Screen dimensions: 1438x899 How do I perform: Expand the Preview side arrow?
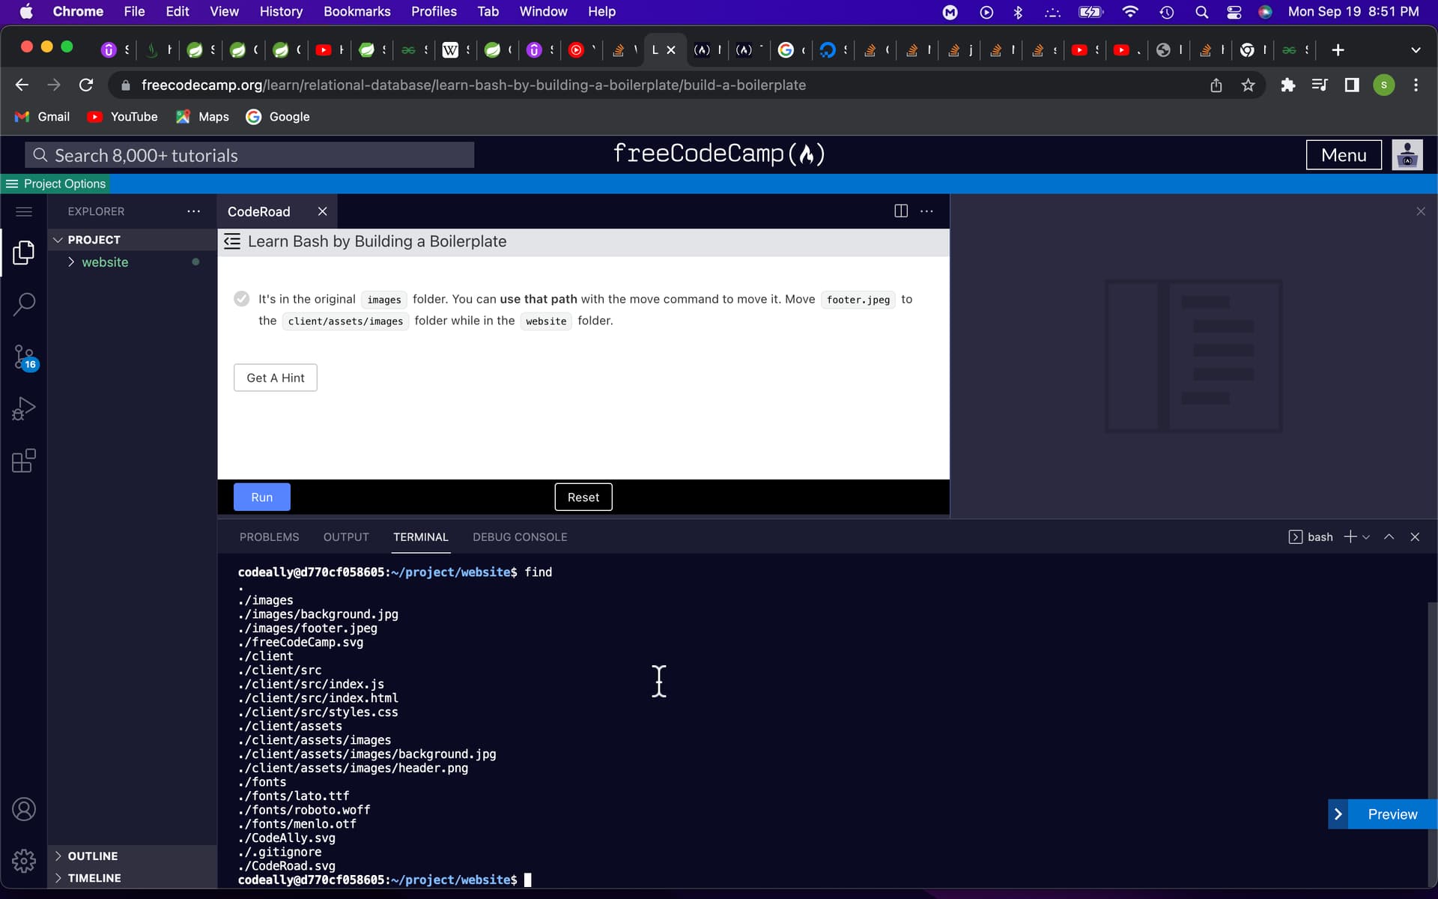[x=1338, y=814]
